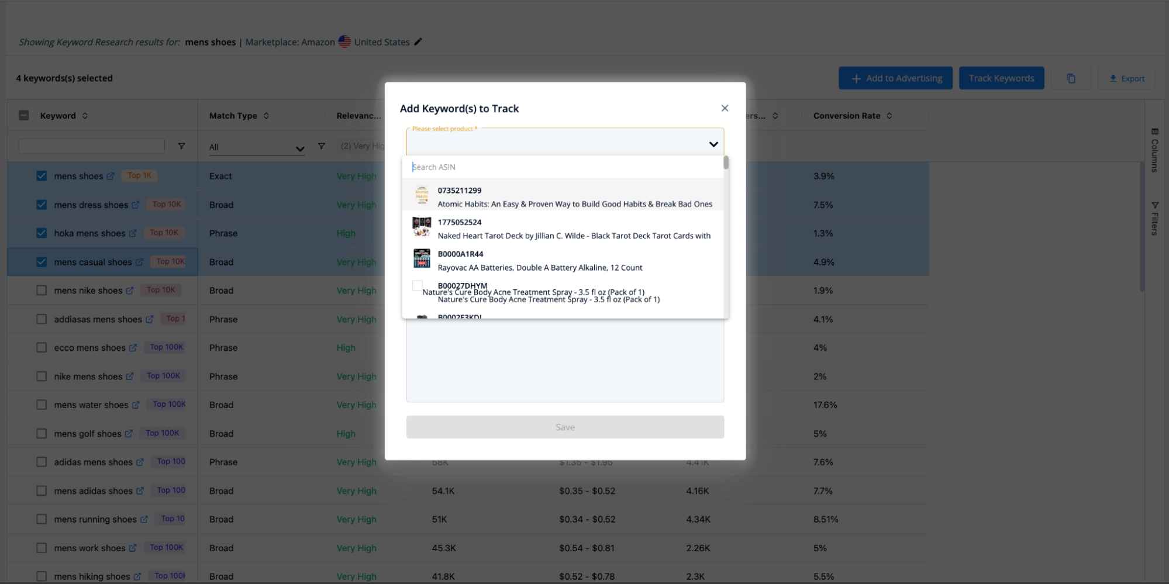Open external link for 'ecco mens shoes'
Screen dimensions: 1169x584
coord(133,348)
